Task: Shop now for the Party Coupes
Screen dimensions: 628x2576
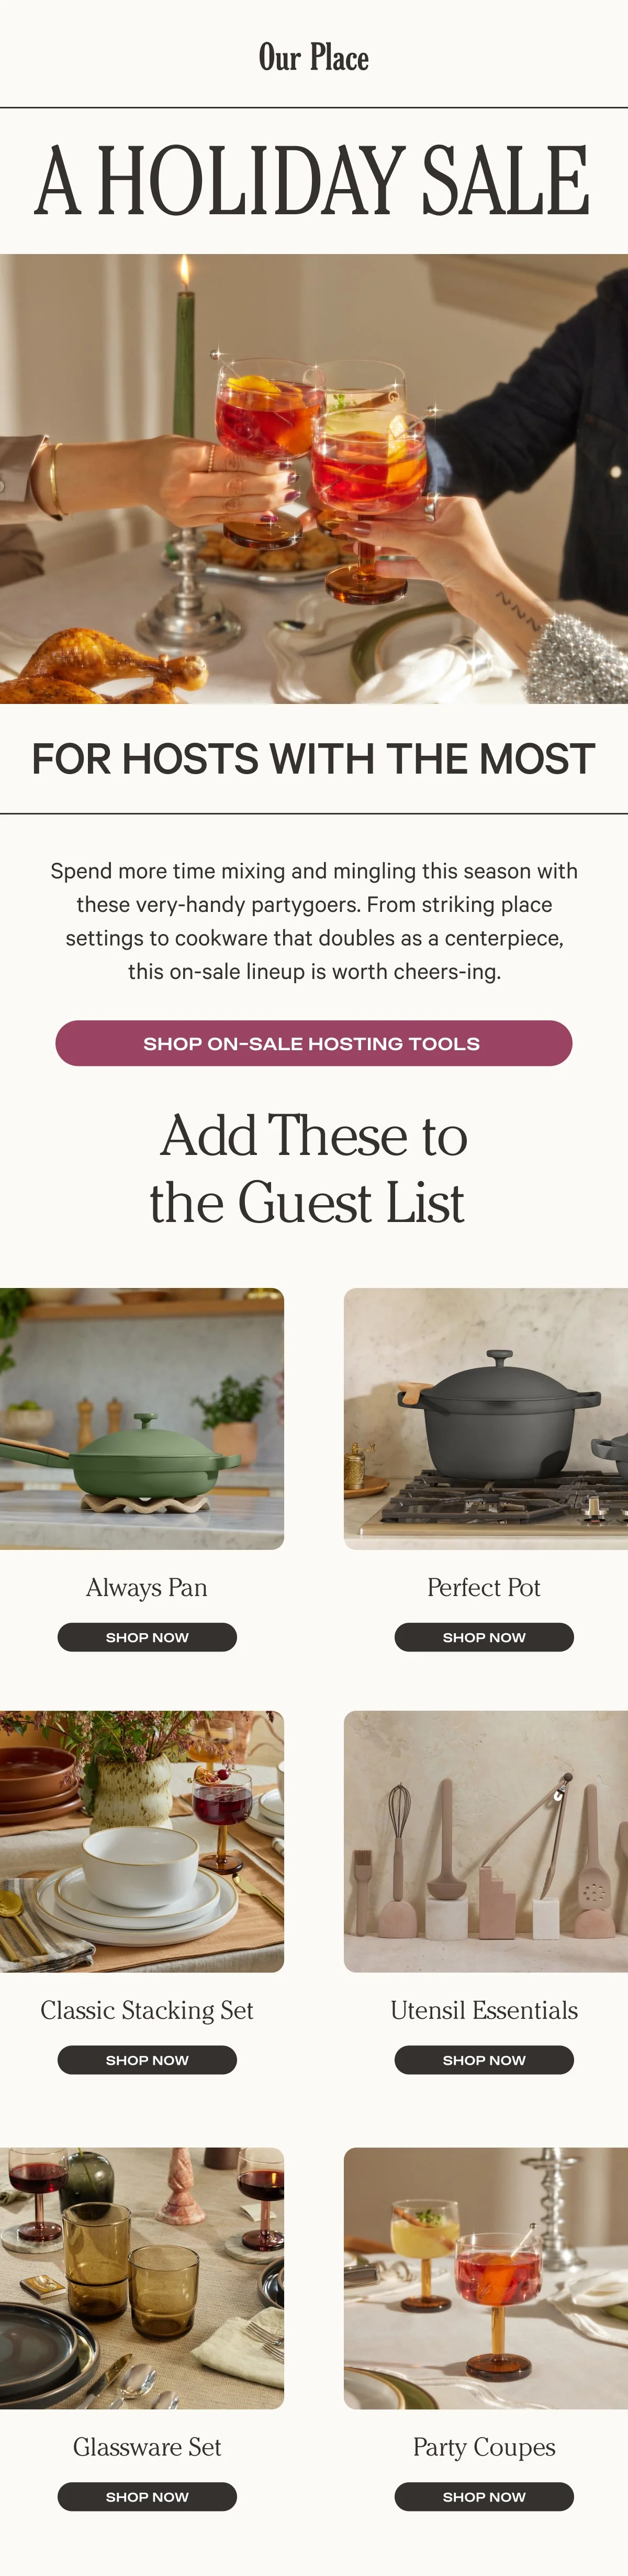Action: (x=484, y=2496)
